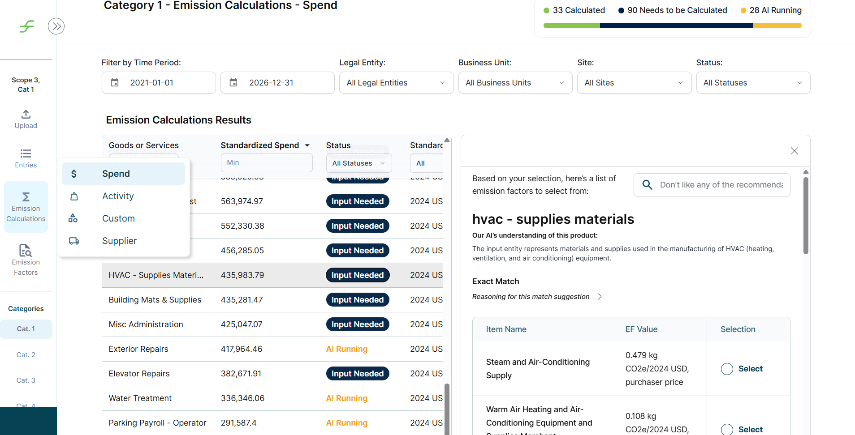Sort by Standardized Spend column arrow
Screen dimensions: 855x435
click(x=307, y=145)
